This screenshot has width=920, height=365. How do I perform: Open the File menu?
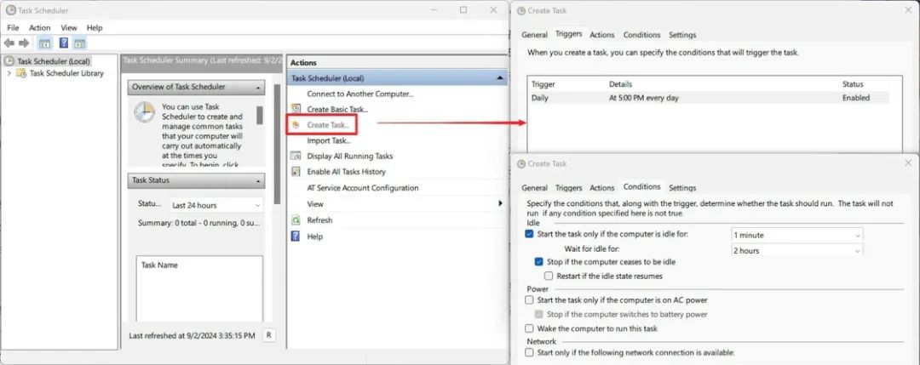click(13, 27)
